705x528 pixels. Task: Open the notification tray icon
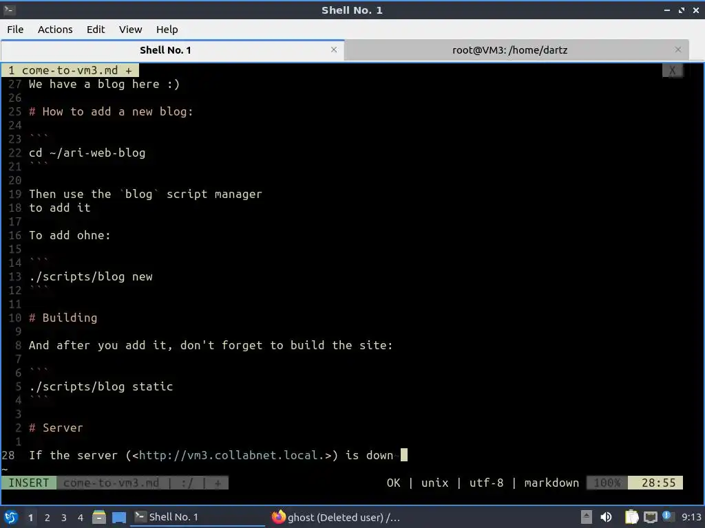pos(667,516)
